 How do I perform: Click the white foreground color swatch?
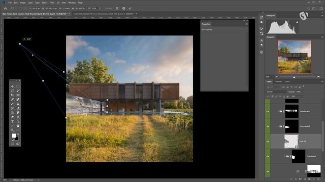pyautogui.click(x=14, y=135)
